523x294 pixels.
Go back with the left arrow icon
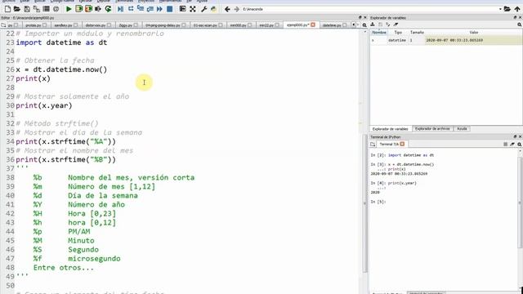227,9
